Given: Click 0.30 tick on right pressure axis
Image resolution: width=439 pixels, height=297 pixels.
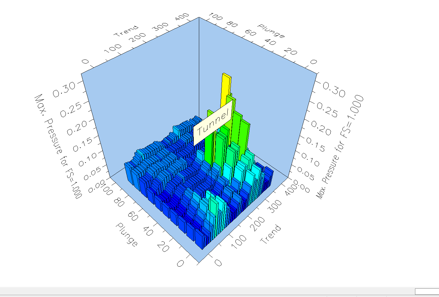Looking at the screenshot, I should click(x=334, y=90).
